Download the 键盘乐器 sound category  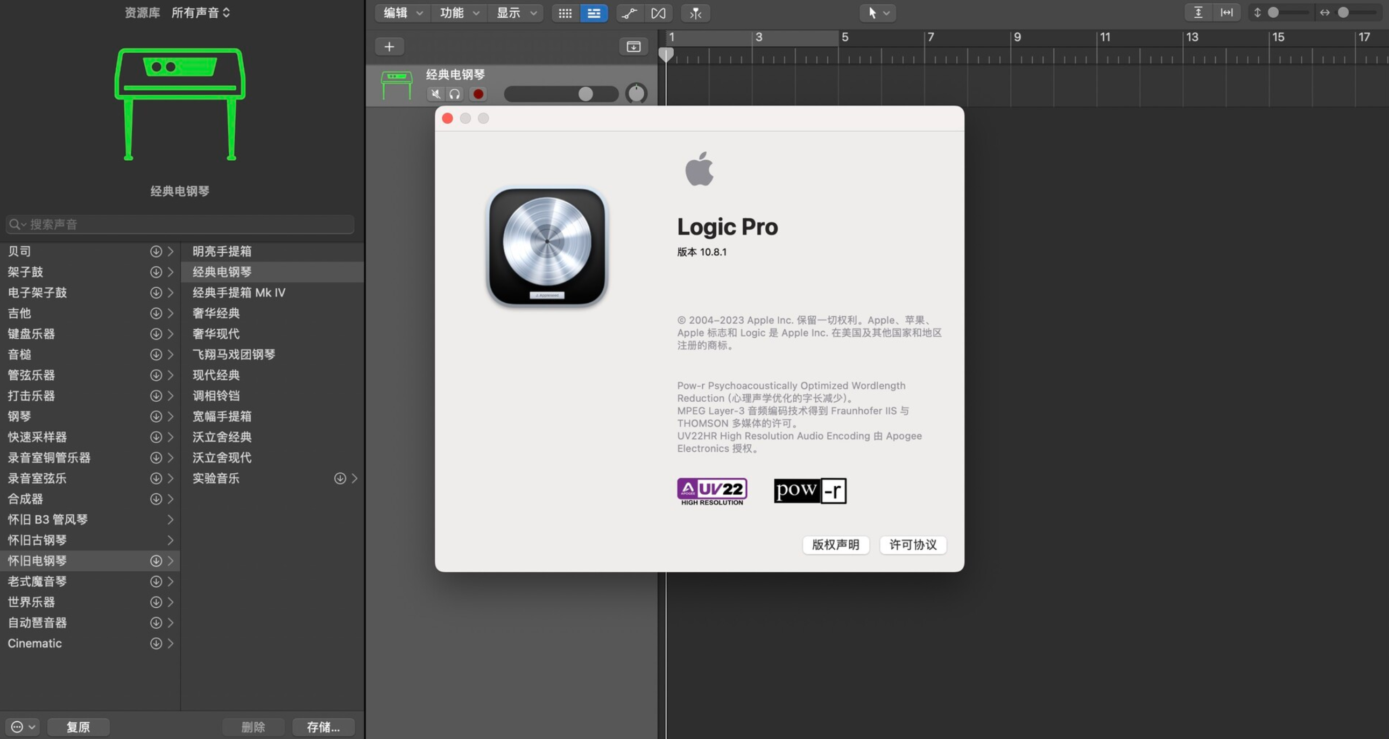[x=156, y=333]
